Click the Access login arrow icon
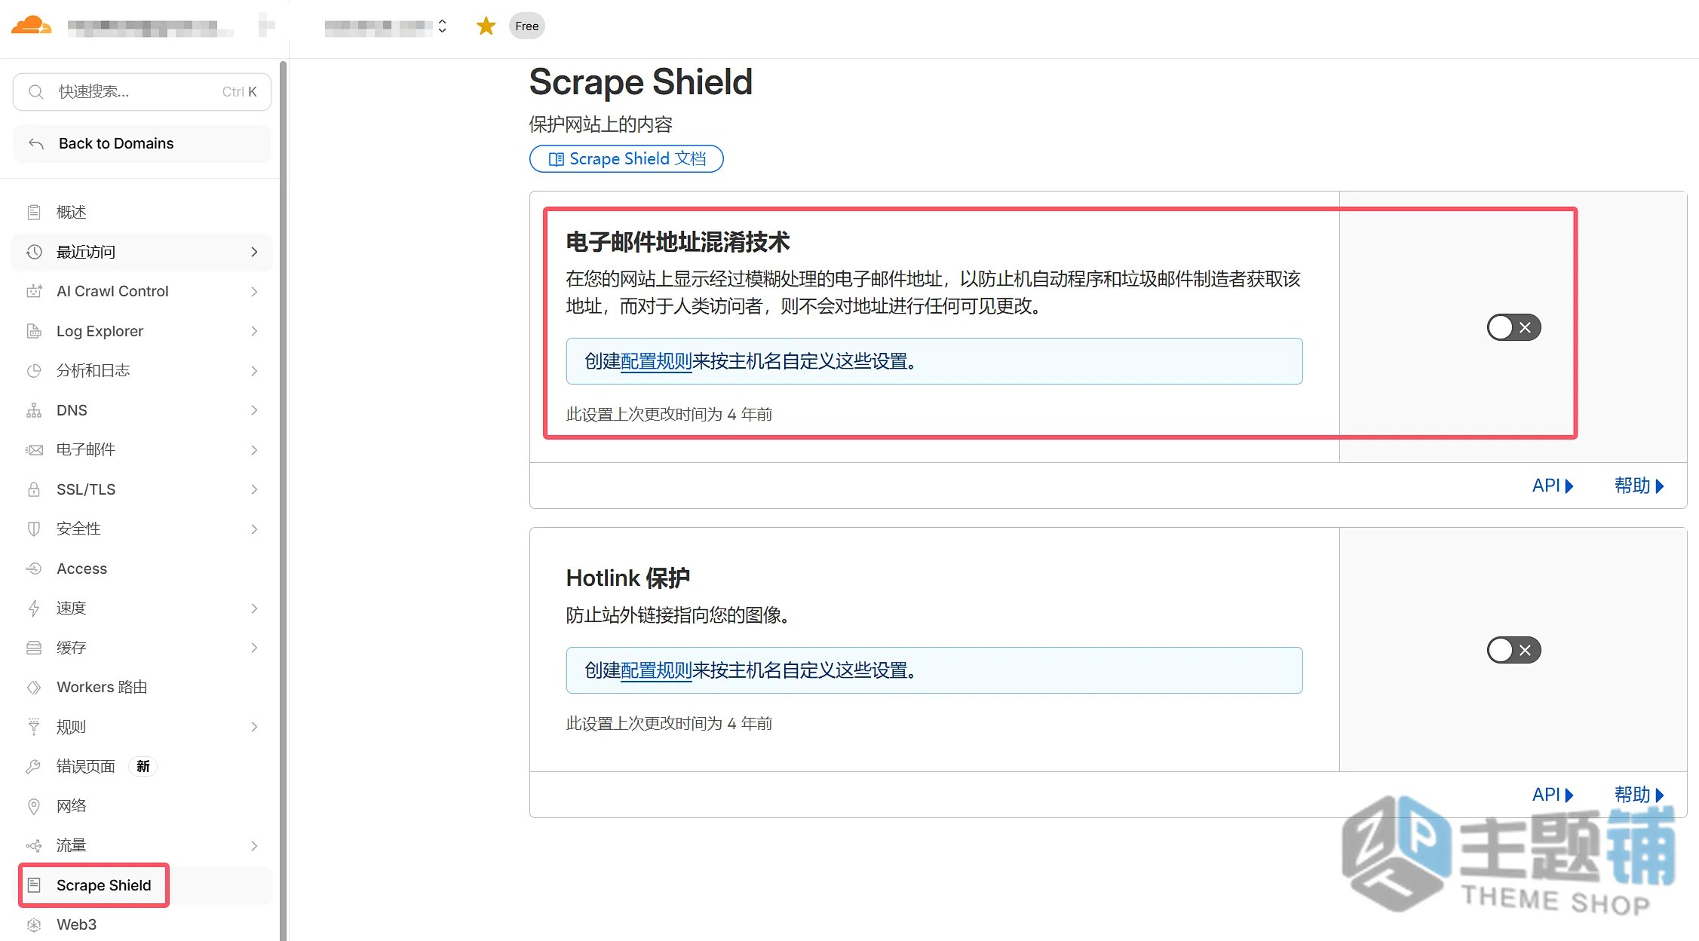Screen dimensions: 1699x941 [x=34, y=569]
